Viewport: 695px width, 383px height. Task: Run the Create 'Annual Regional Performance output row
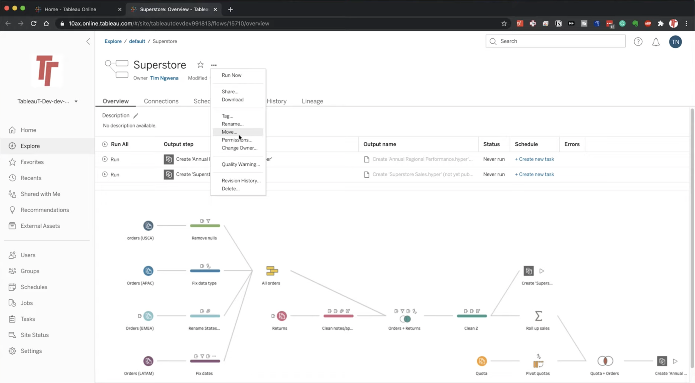[111, 159]
